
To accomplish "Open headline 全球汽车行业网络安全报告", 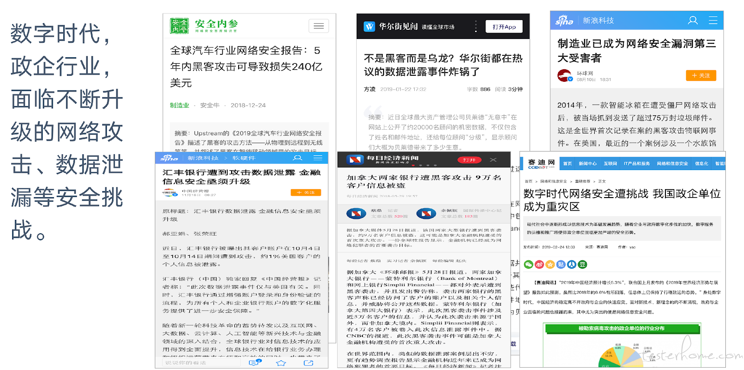I will coord(246,66).
